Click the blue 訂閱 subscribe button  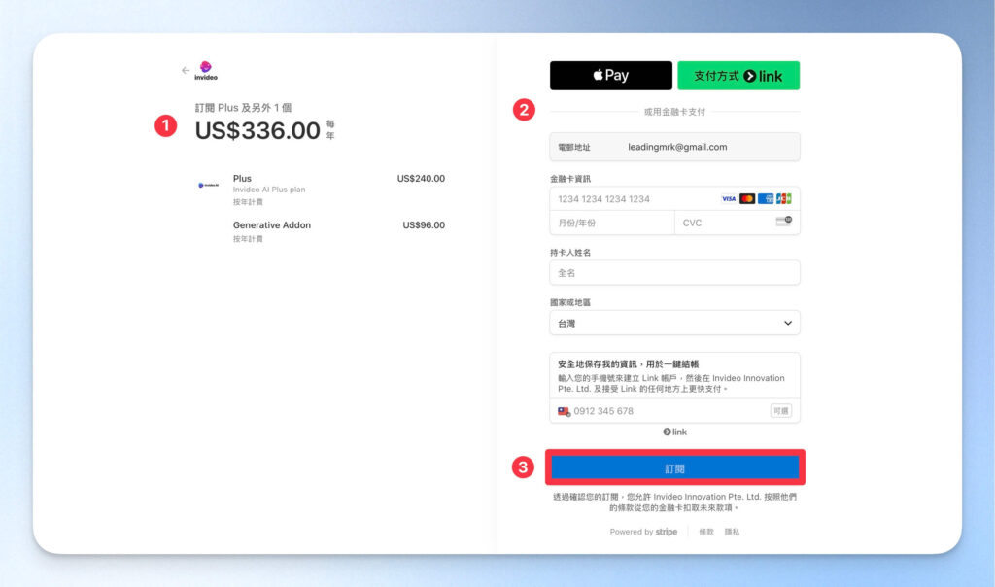tap(674, 468)
